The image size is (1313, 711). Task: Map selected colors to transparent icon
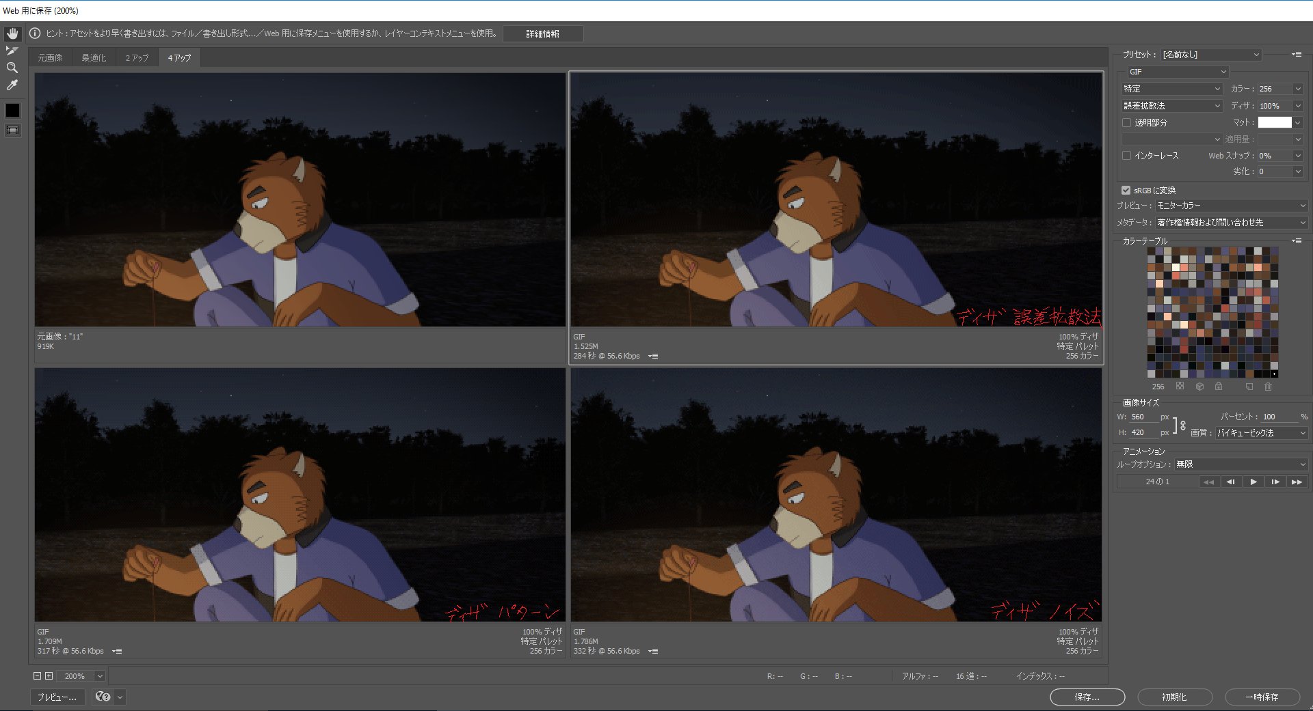tap(1180, 387)
